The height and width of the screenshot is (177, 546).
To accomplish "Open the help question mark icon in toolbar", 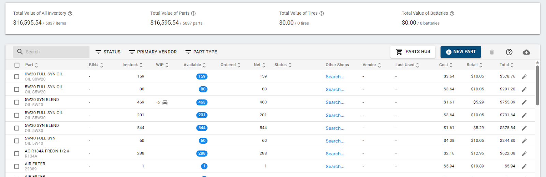I will pos(509,52).
